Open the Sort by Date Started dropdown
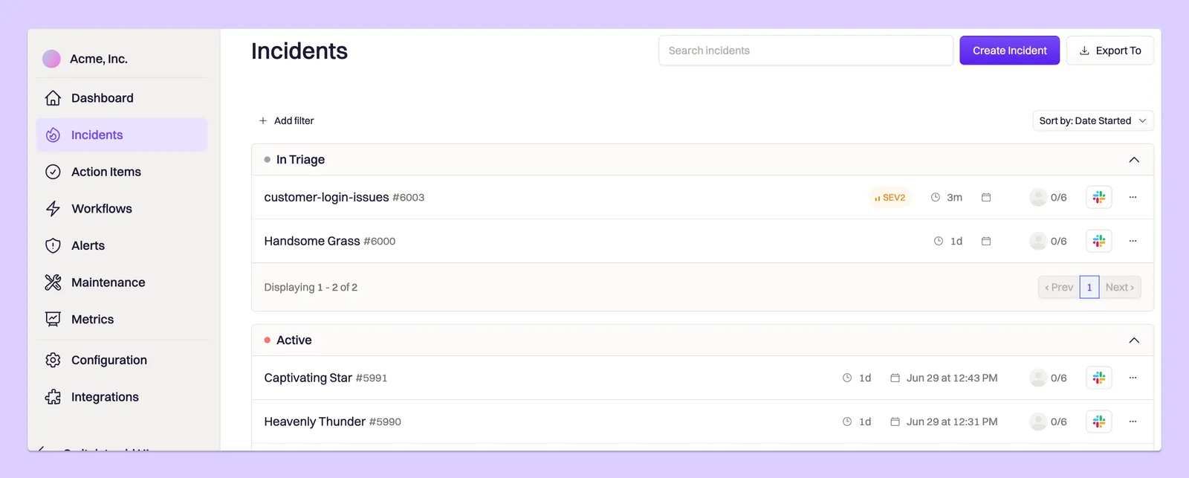 (1093, 120)
